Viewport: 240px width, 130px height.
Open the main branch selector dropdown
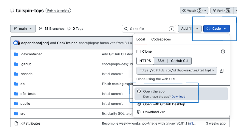23,29
